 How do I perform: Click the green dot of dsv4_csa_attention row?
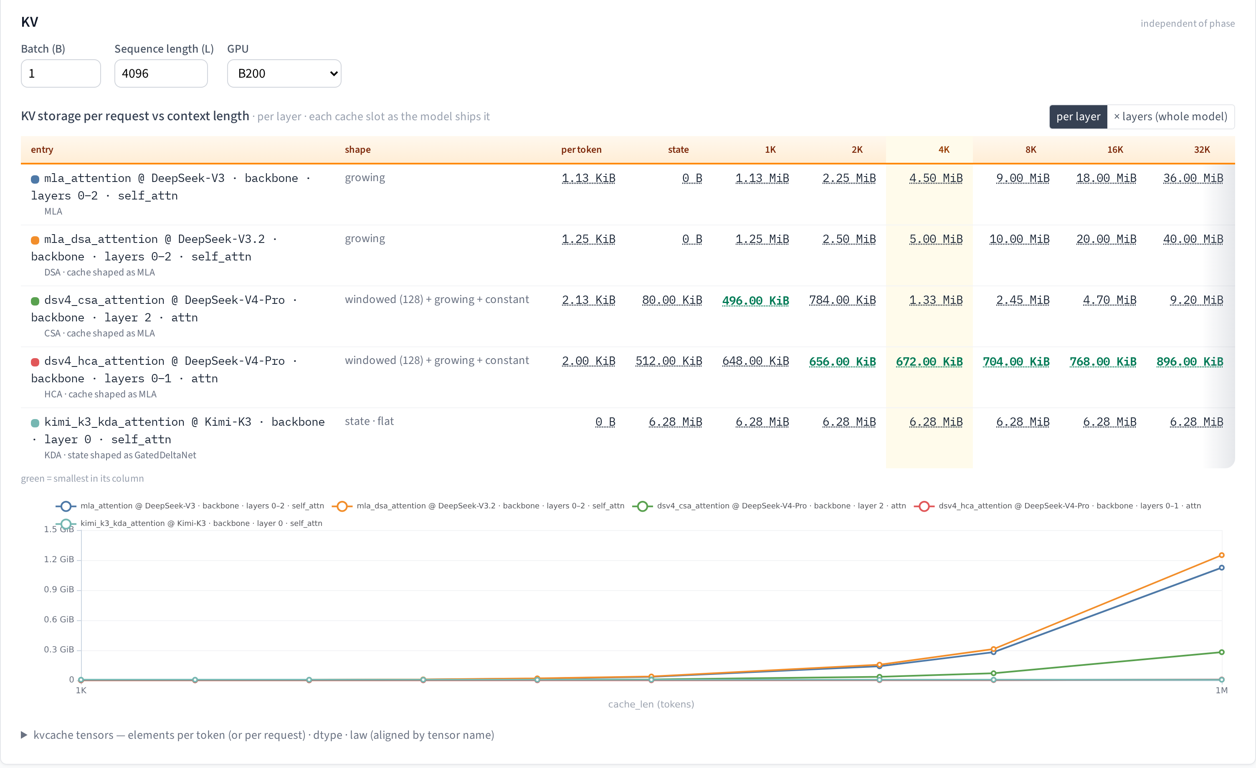click(35, 301)
